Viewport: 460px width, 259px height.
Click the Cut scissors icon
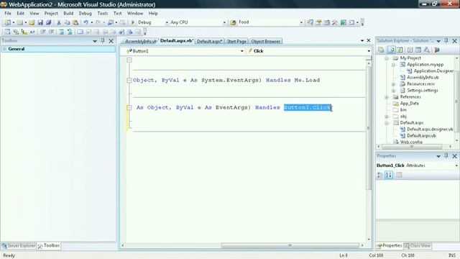[59, 22]
